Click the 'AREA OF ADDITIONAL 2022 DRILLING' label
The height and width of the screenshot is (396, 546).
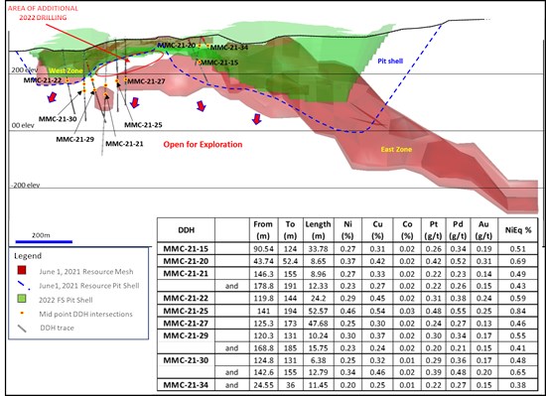pos(43,13)
